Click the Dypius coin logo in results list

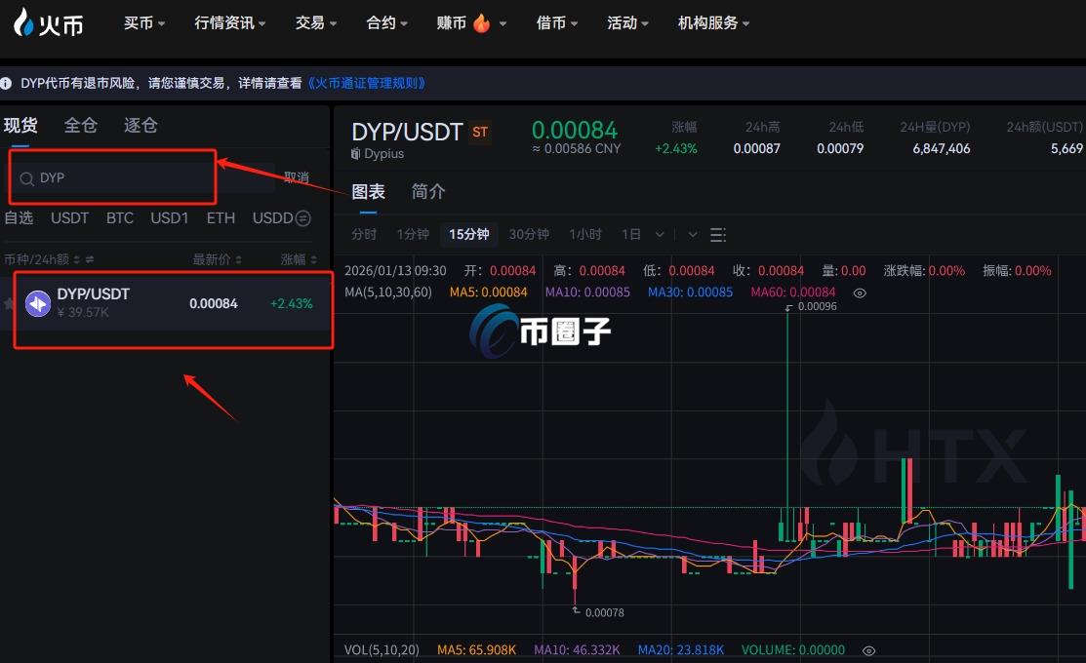click(38, 302)
